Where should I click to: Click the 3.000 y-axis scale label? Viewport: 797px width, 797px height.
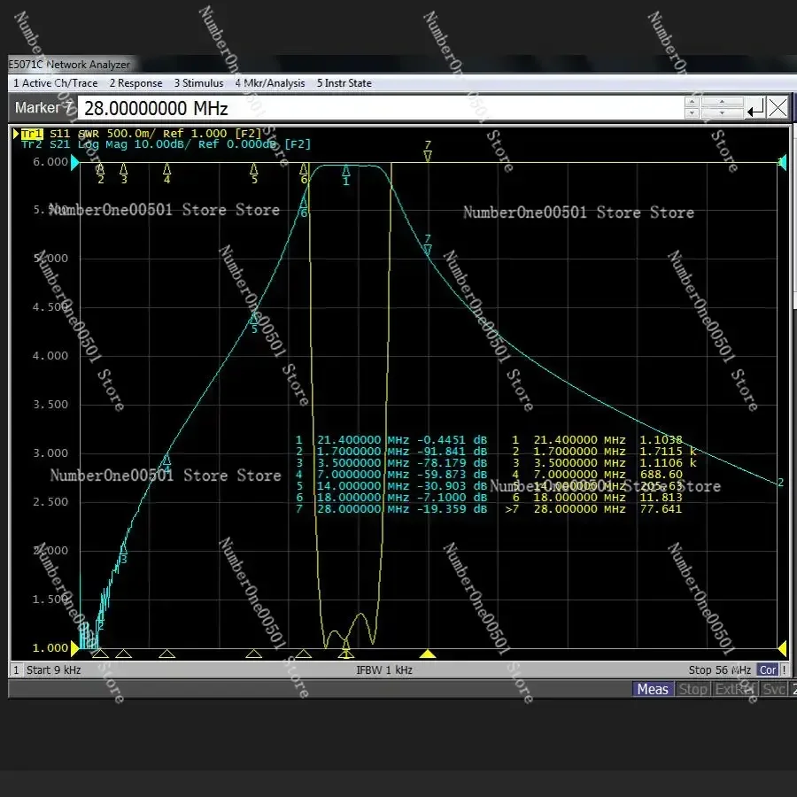50,453
